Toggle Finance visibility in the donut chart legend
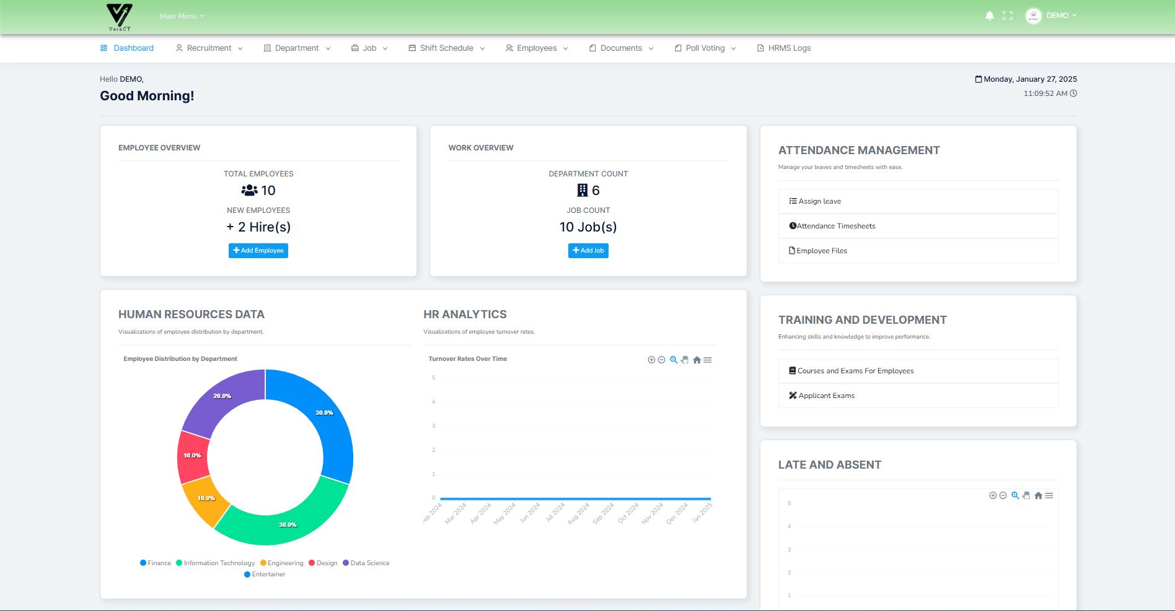The height and width of the screenshot is (611, 1175). click(x=155, y=563)
